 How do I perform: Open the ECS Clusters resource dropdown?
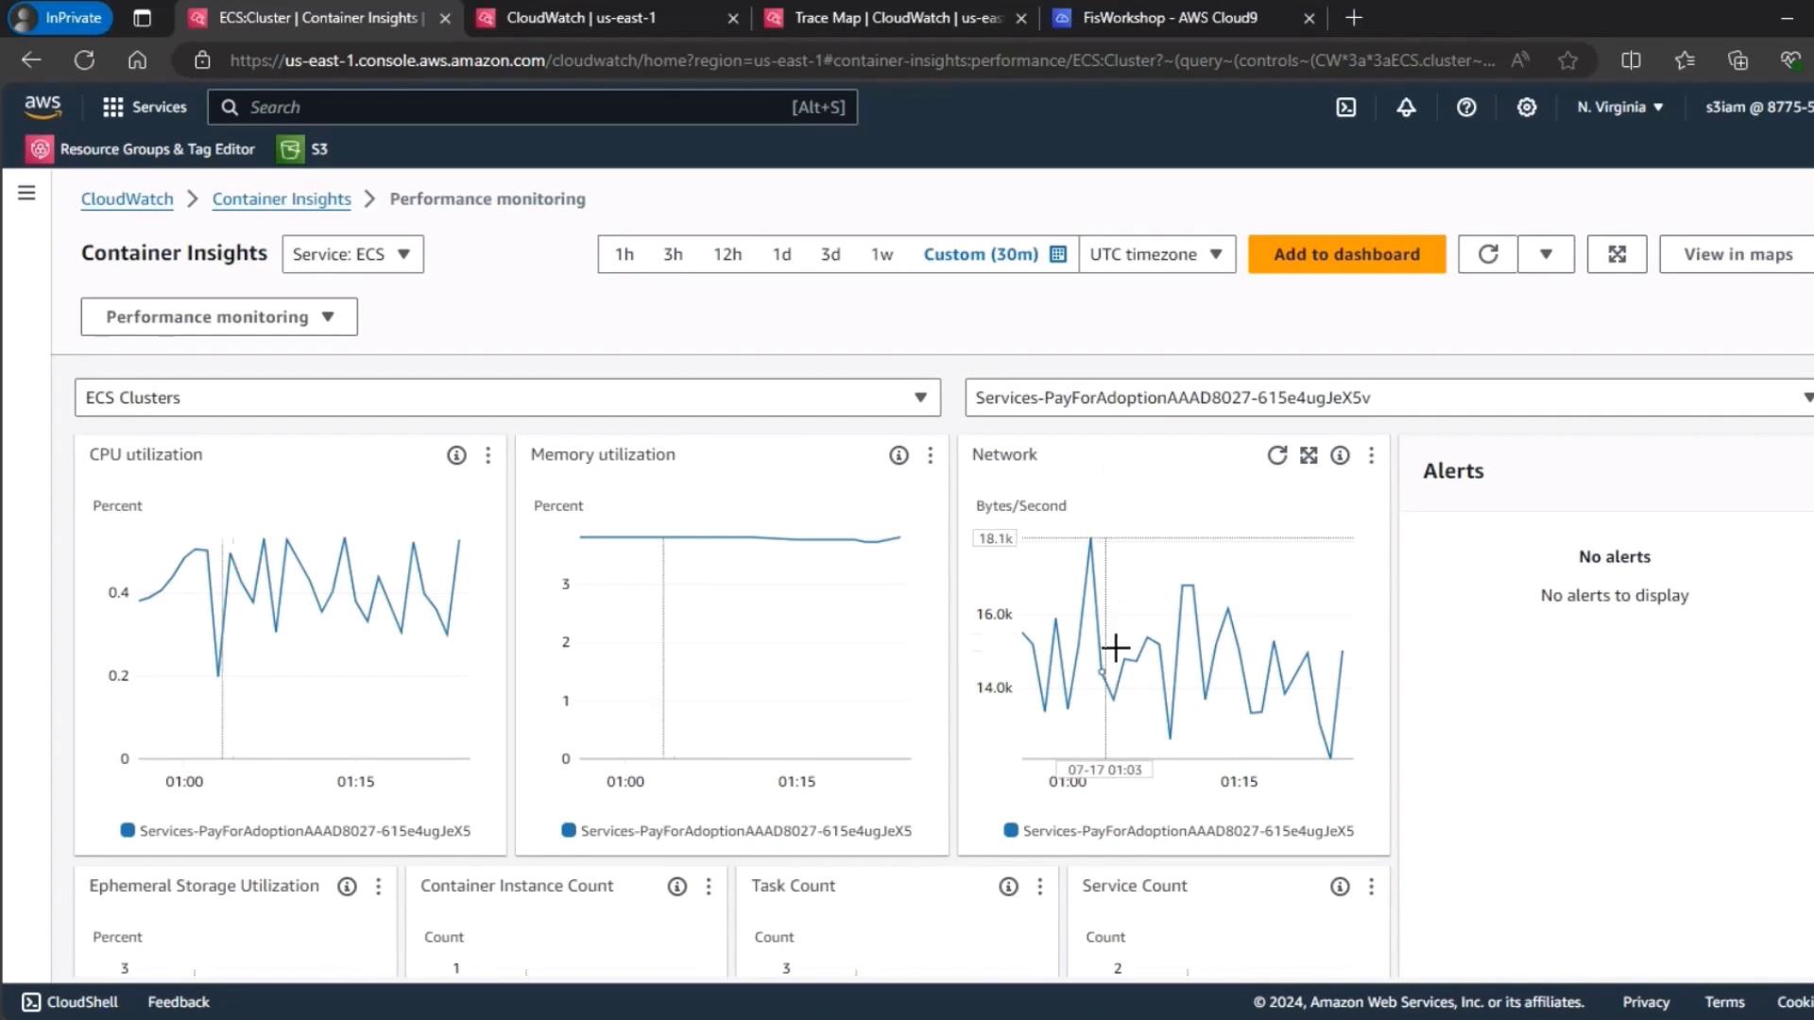coord(507,398)
